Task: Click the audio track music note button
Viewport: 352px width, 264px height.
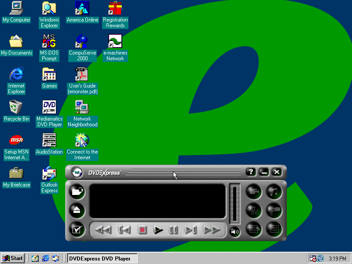Action: (274, 191)
